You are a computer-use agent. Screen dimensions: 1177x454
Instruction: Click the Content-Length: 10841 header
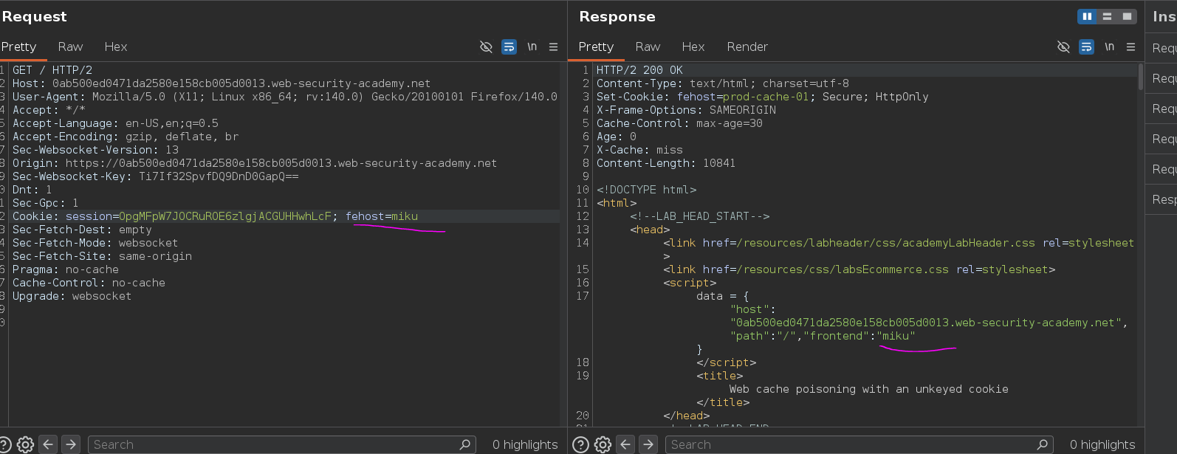click(666, 163)
